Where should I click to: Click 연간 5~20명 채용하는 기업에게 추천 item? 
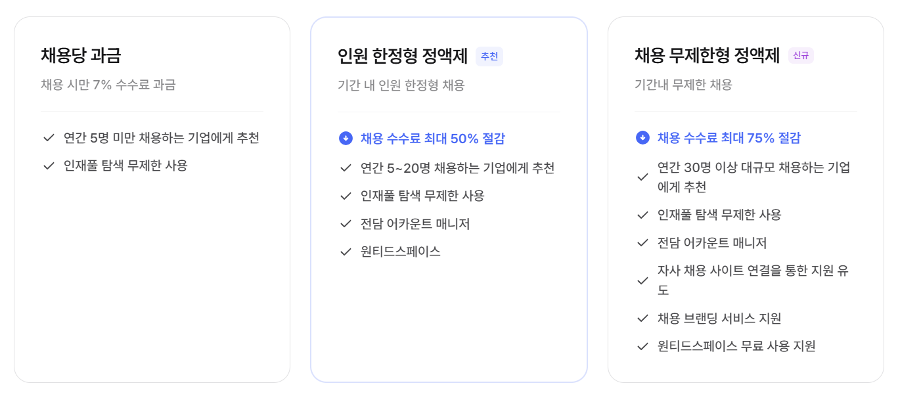(458, 168)
